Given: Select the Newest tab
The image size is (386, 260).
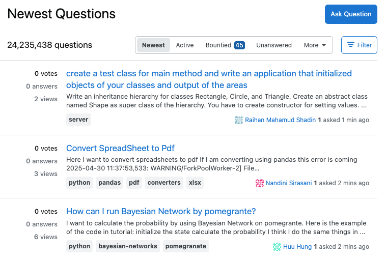Looking at the screenshot, I should click(153, 45).
